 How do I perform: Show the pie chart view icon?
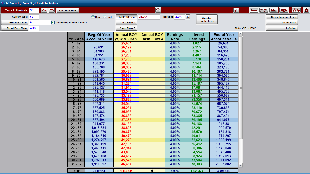click(284, 10)
